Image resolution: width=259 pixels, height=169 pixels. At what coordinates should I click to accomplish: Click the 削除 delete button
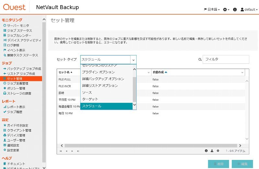click(x=218, y=164)
